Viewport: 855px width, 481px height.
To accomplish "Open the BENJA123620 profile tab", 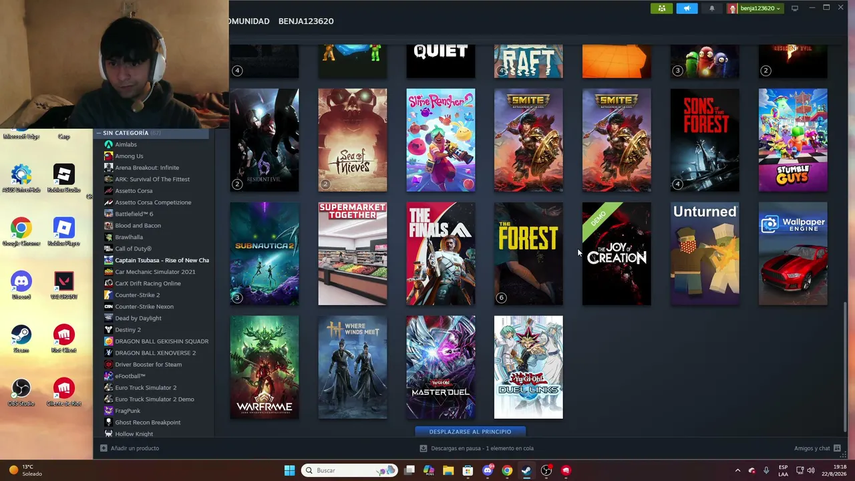I will [306, 21].
